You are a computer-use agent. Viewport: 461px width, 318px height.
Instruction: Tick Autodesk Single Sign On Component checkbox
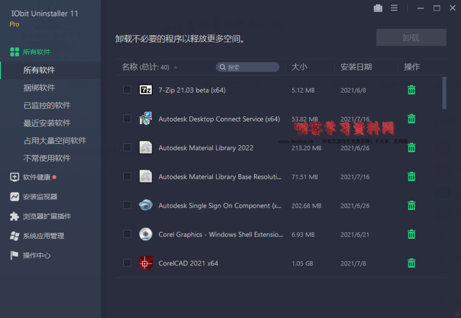[127, 205]
